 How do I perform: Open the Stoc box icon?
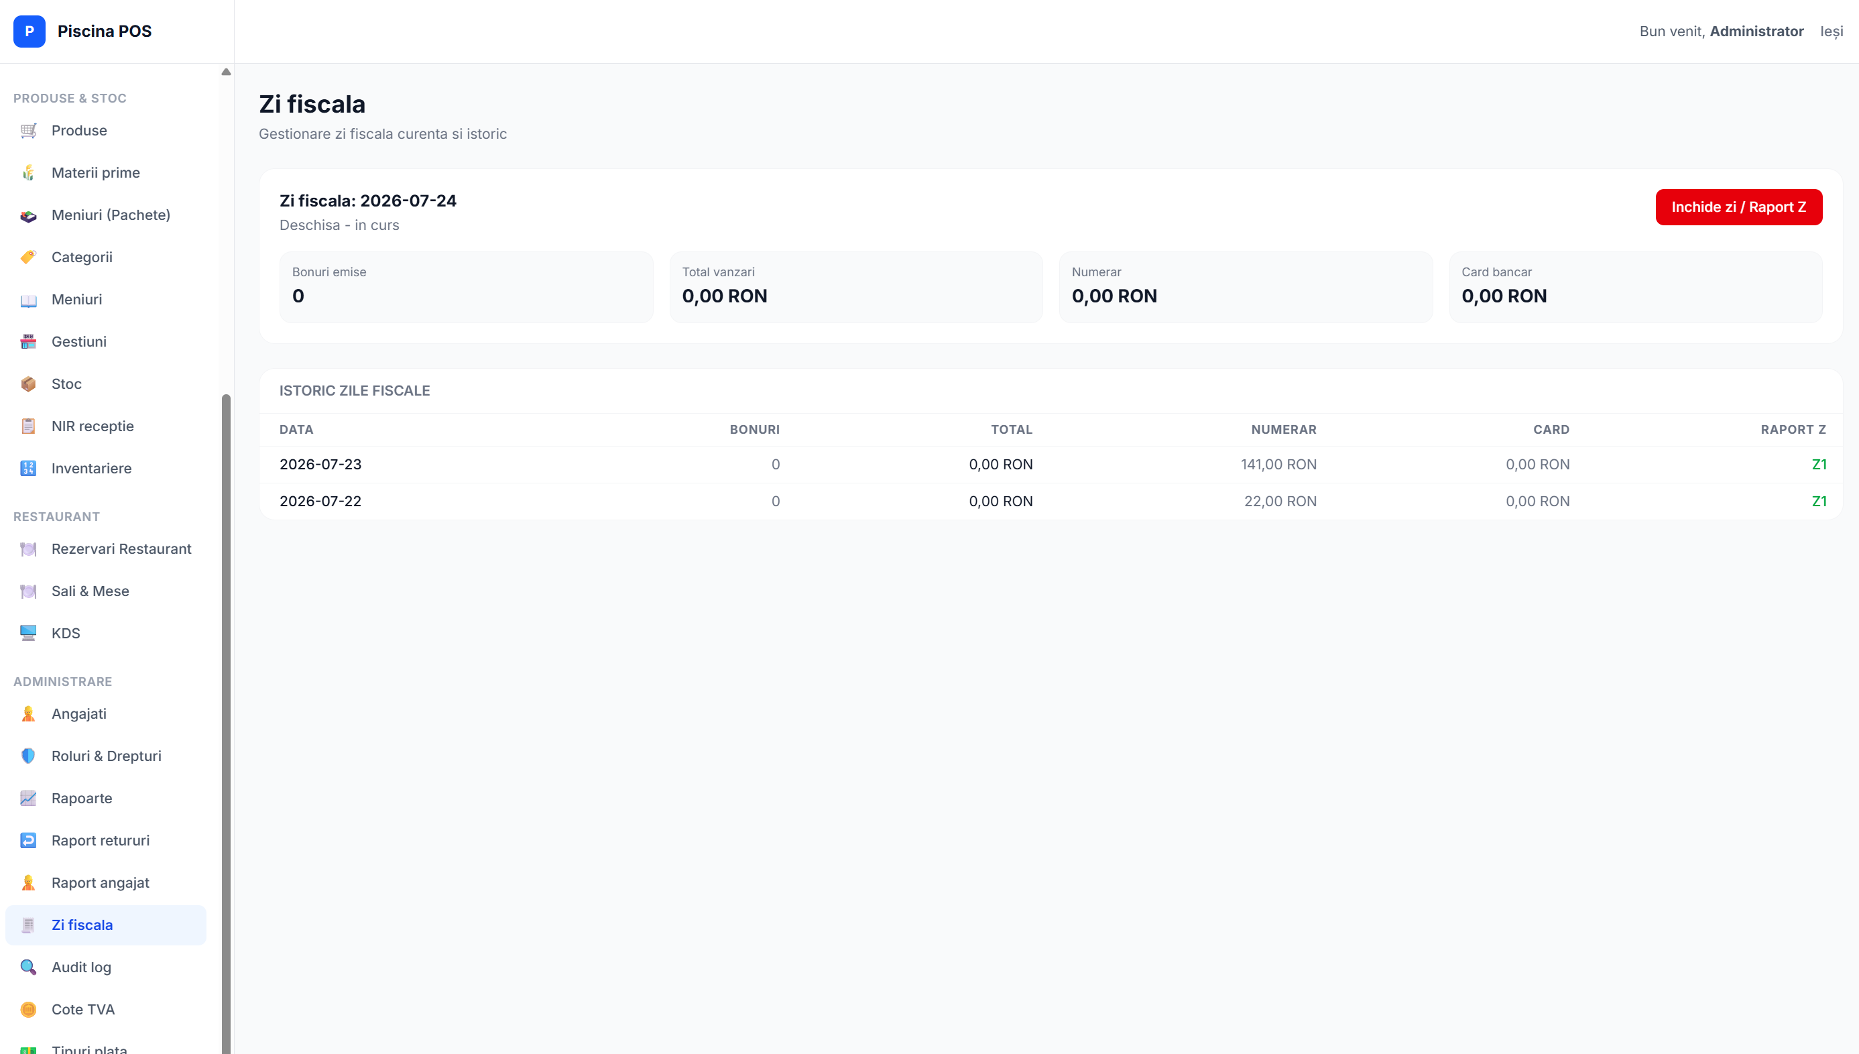[28, 384]
